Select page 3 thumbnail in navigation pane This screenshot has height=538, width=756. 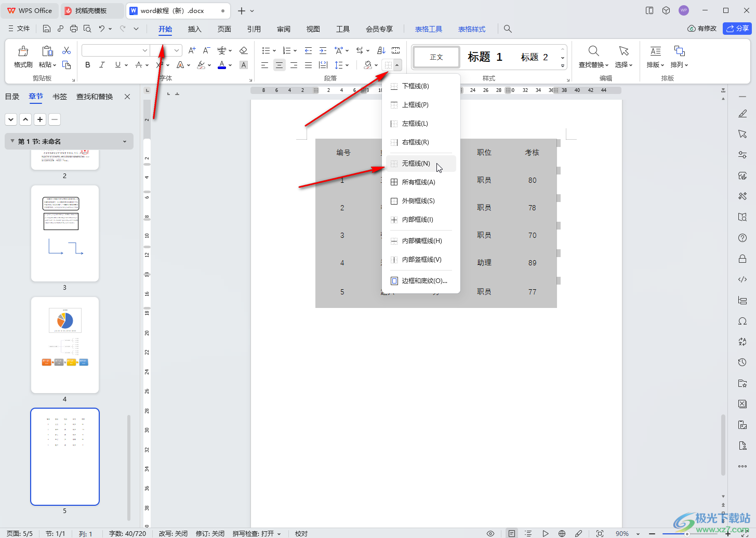pos(65,233)
